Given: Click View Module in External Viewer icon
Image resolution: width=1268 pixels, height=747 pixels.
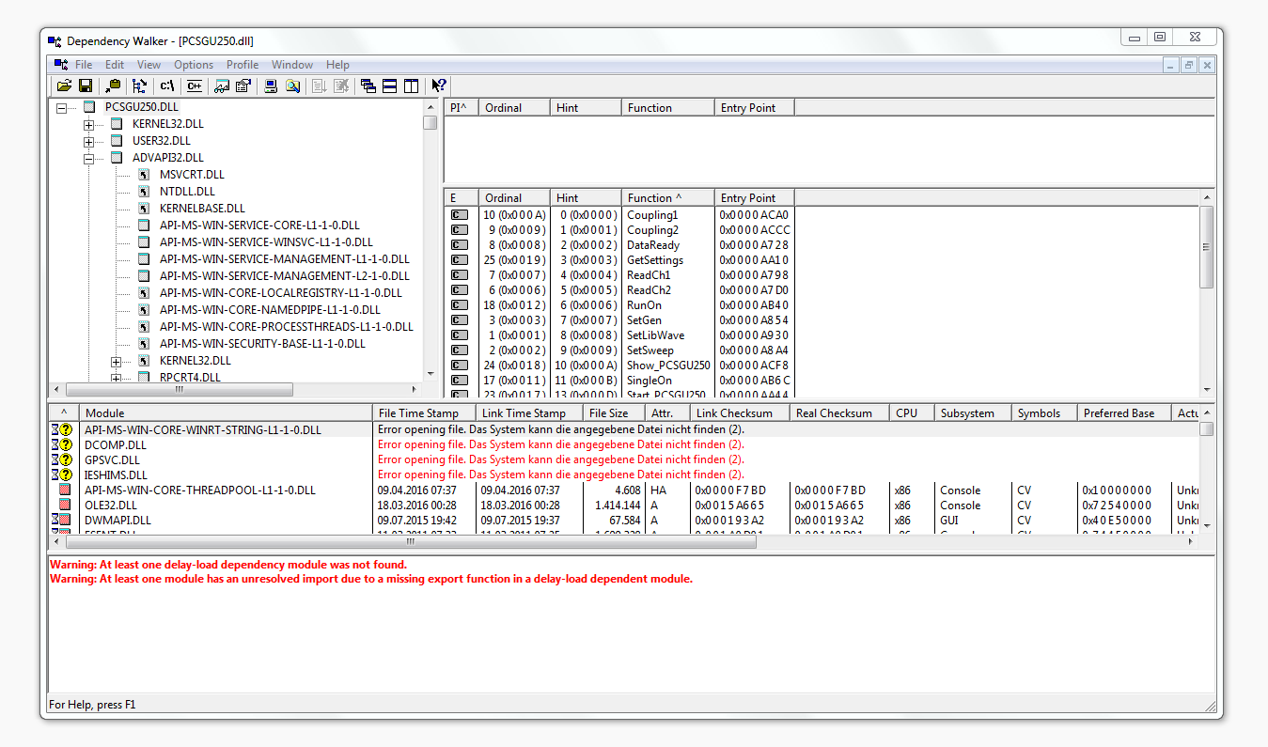Looking at the screenshot, I should pos(222,86).
